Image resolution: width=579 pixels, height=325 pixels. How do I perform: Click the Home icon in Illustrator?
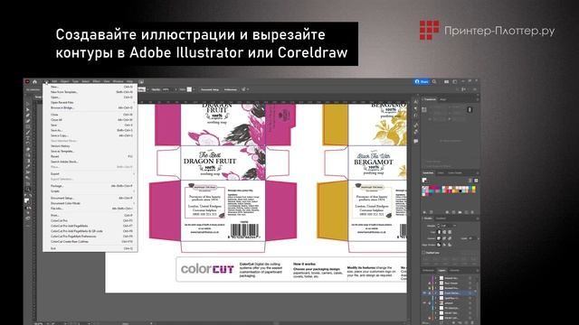[34, 82]
